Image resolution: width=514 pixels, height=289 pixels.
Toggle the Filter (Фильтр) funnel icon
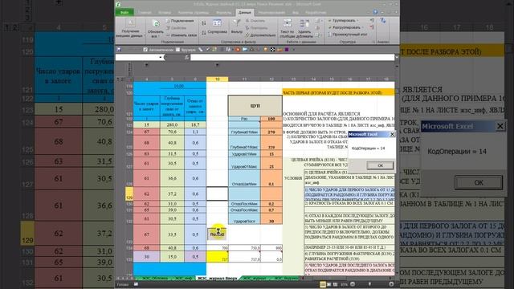(x=236, y=23)
